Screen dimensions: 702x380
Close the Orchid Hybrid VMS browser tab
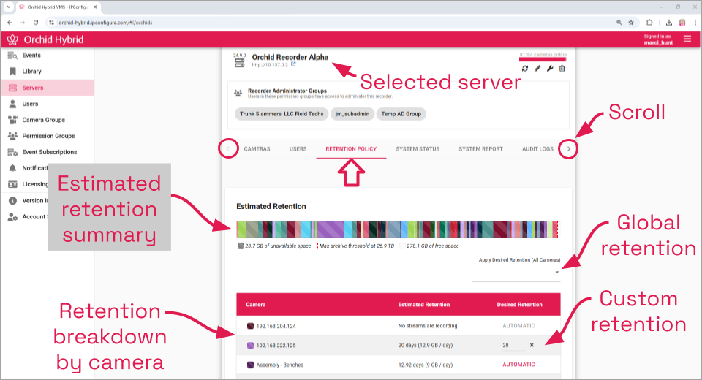pyautogui.click(x=95, y=7)
